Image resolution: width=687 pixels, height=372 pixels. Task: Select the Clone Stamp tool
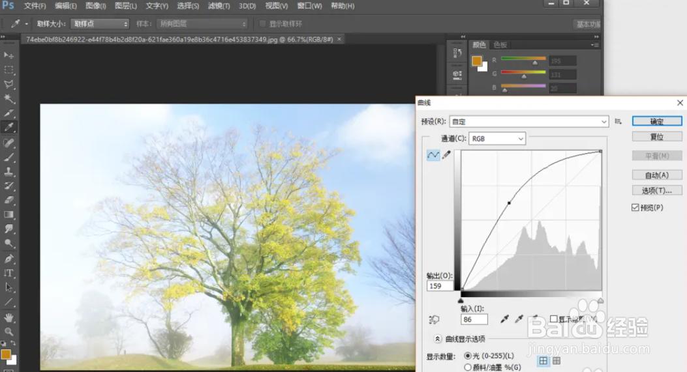coord(8,171)
